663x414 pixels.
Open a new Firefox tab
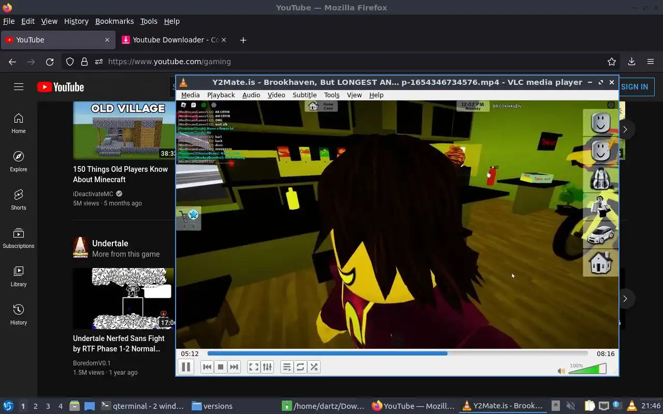(x=243, y=40)
